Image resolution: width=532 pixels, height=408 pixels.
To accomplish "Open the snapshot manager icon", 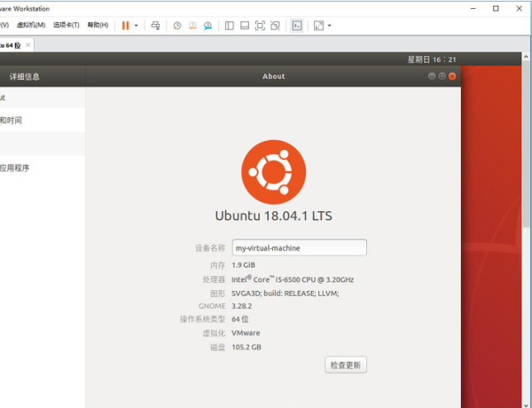I will pyautogui.click(x=207, y=26).
